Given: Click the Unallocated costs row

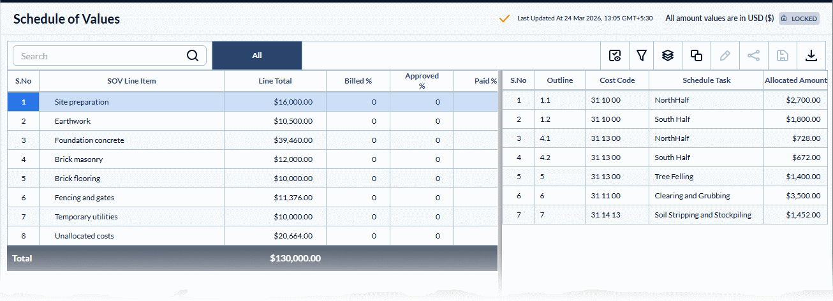Looking at the screenshot, I should pos(84,236).
